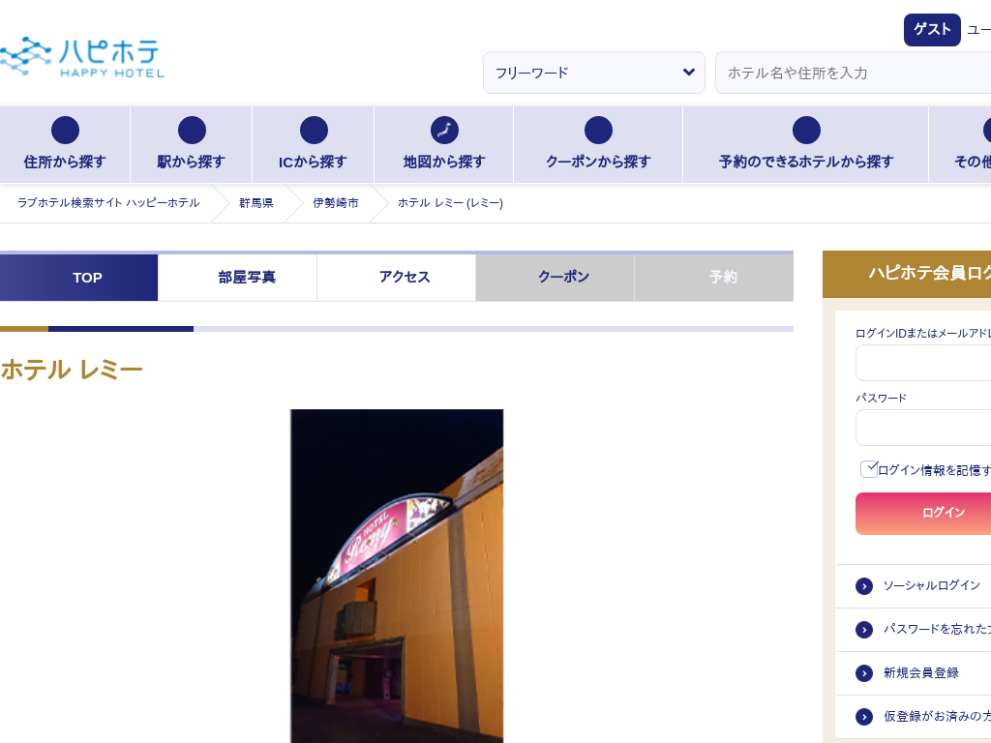This screenshot has height=743, width=991.
Task: Open the フリーワード search type dropdown
Action: pyautogui.click(x=594, y=73)
